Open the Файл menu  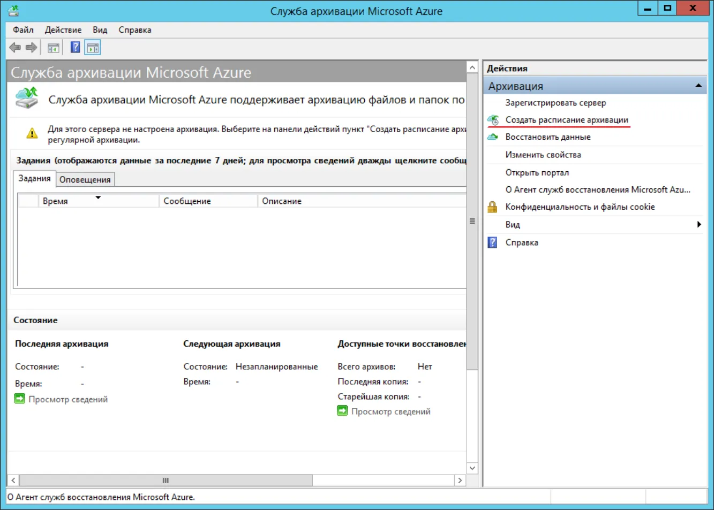(23, 30)
